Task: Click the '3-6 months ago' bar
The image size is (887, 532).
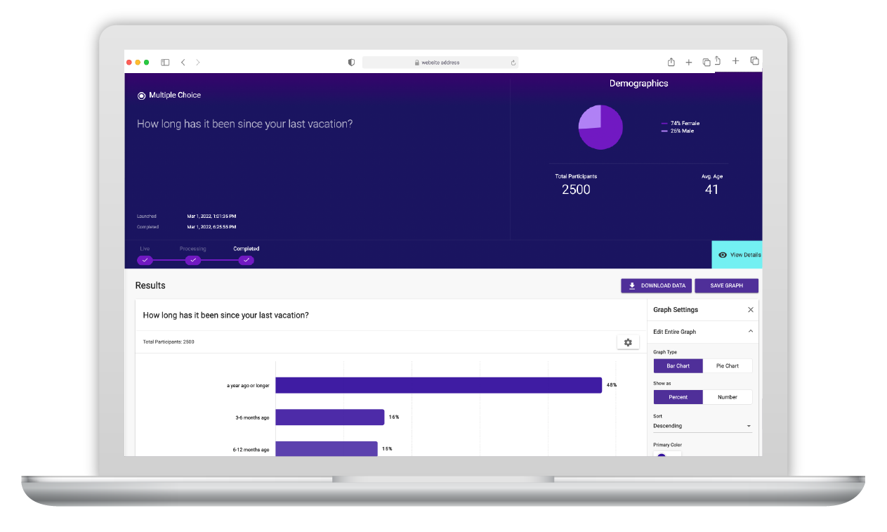Action: pyautogui.click(x=330, y=417)
